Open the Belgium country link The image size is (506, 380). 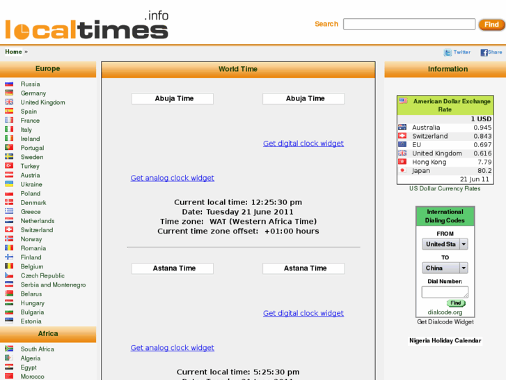(32, 266)
